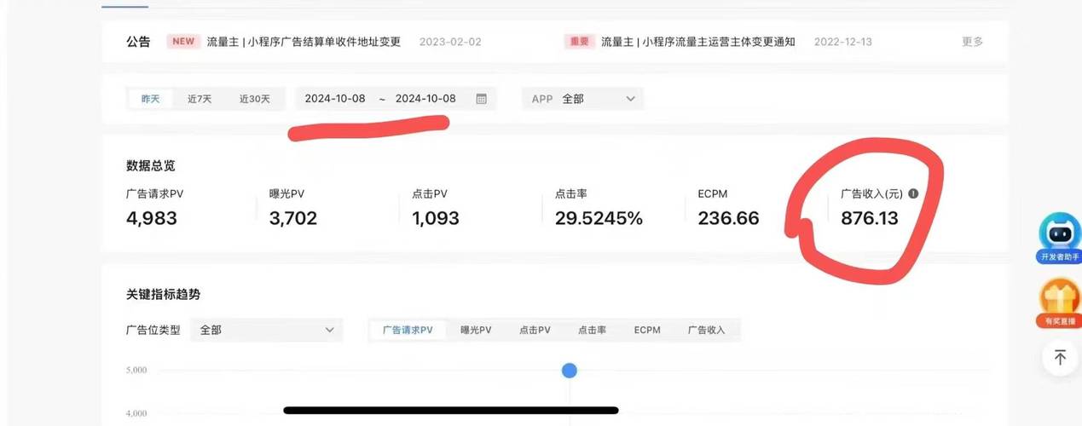This screenshot has height=426, width=1082.
Task: Click the blue data point on chart
Action: click(570, 370)
